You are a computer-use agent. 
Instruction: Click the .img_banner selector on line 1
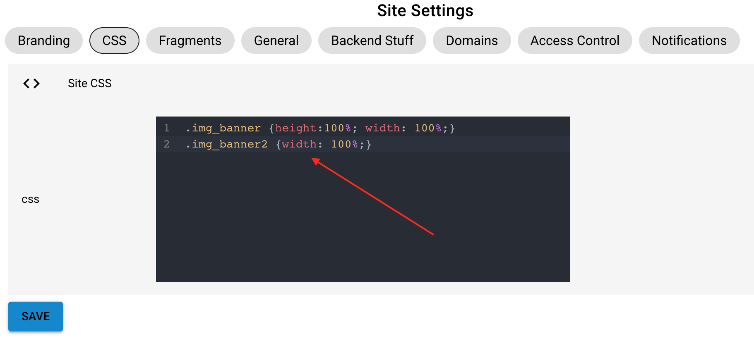223,128
